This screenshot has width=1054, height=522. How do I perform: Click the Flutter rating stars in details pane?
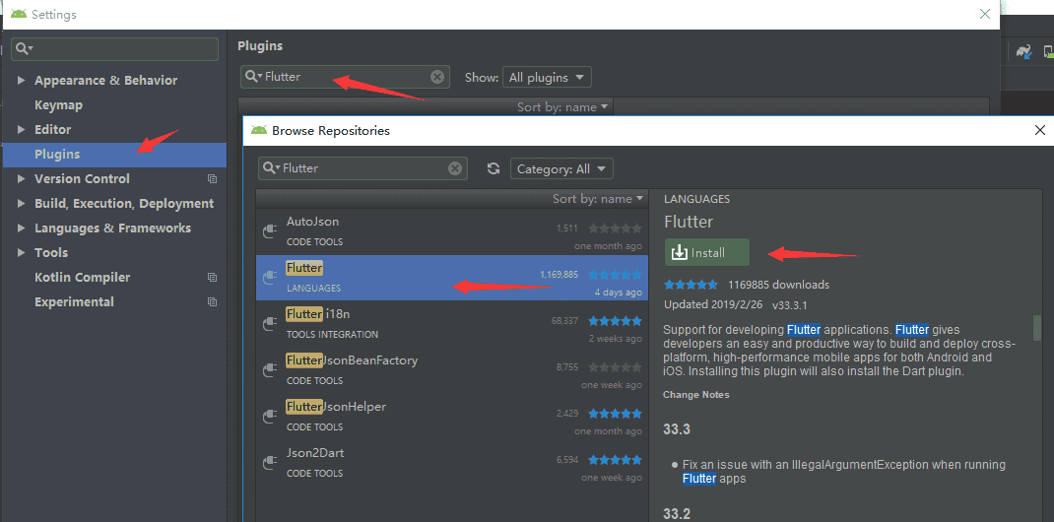click(692, 285)
